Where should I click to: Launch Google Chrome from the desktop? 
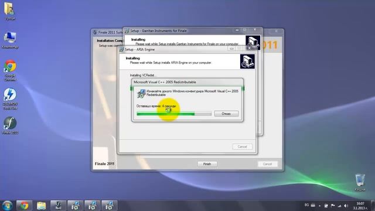coord(10,70)
